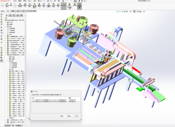This screenshot has width=175, height=127.
Task: Select the root assembly node in the tree
Action: tap(15, 20)
